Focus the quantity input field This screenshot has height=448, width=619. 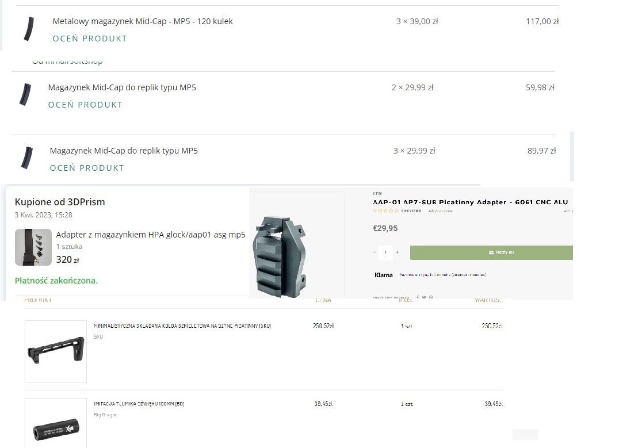point(385,252)
